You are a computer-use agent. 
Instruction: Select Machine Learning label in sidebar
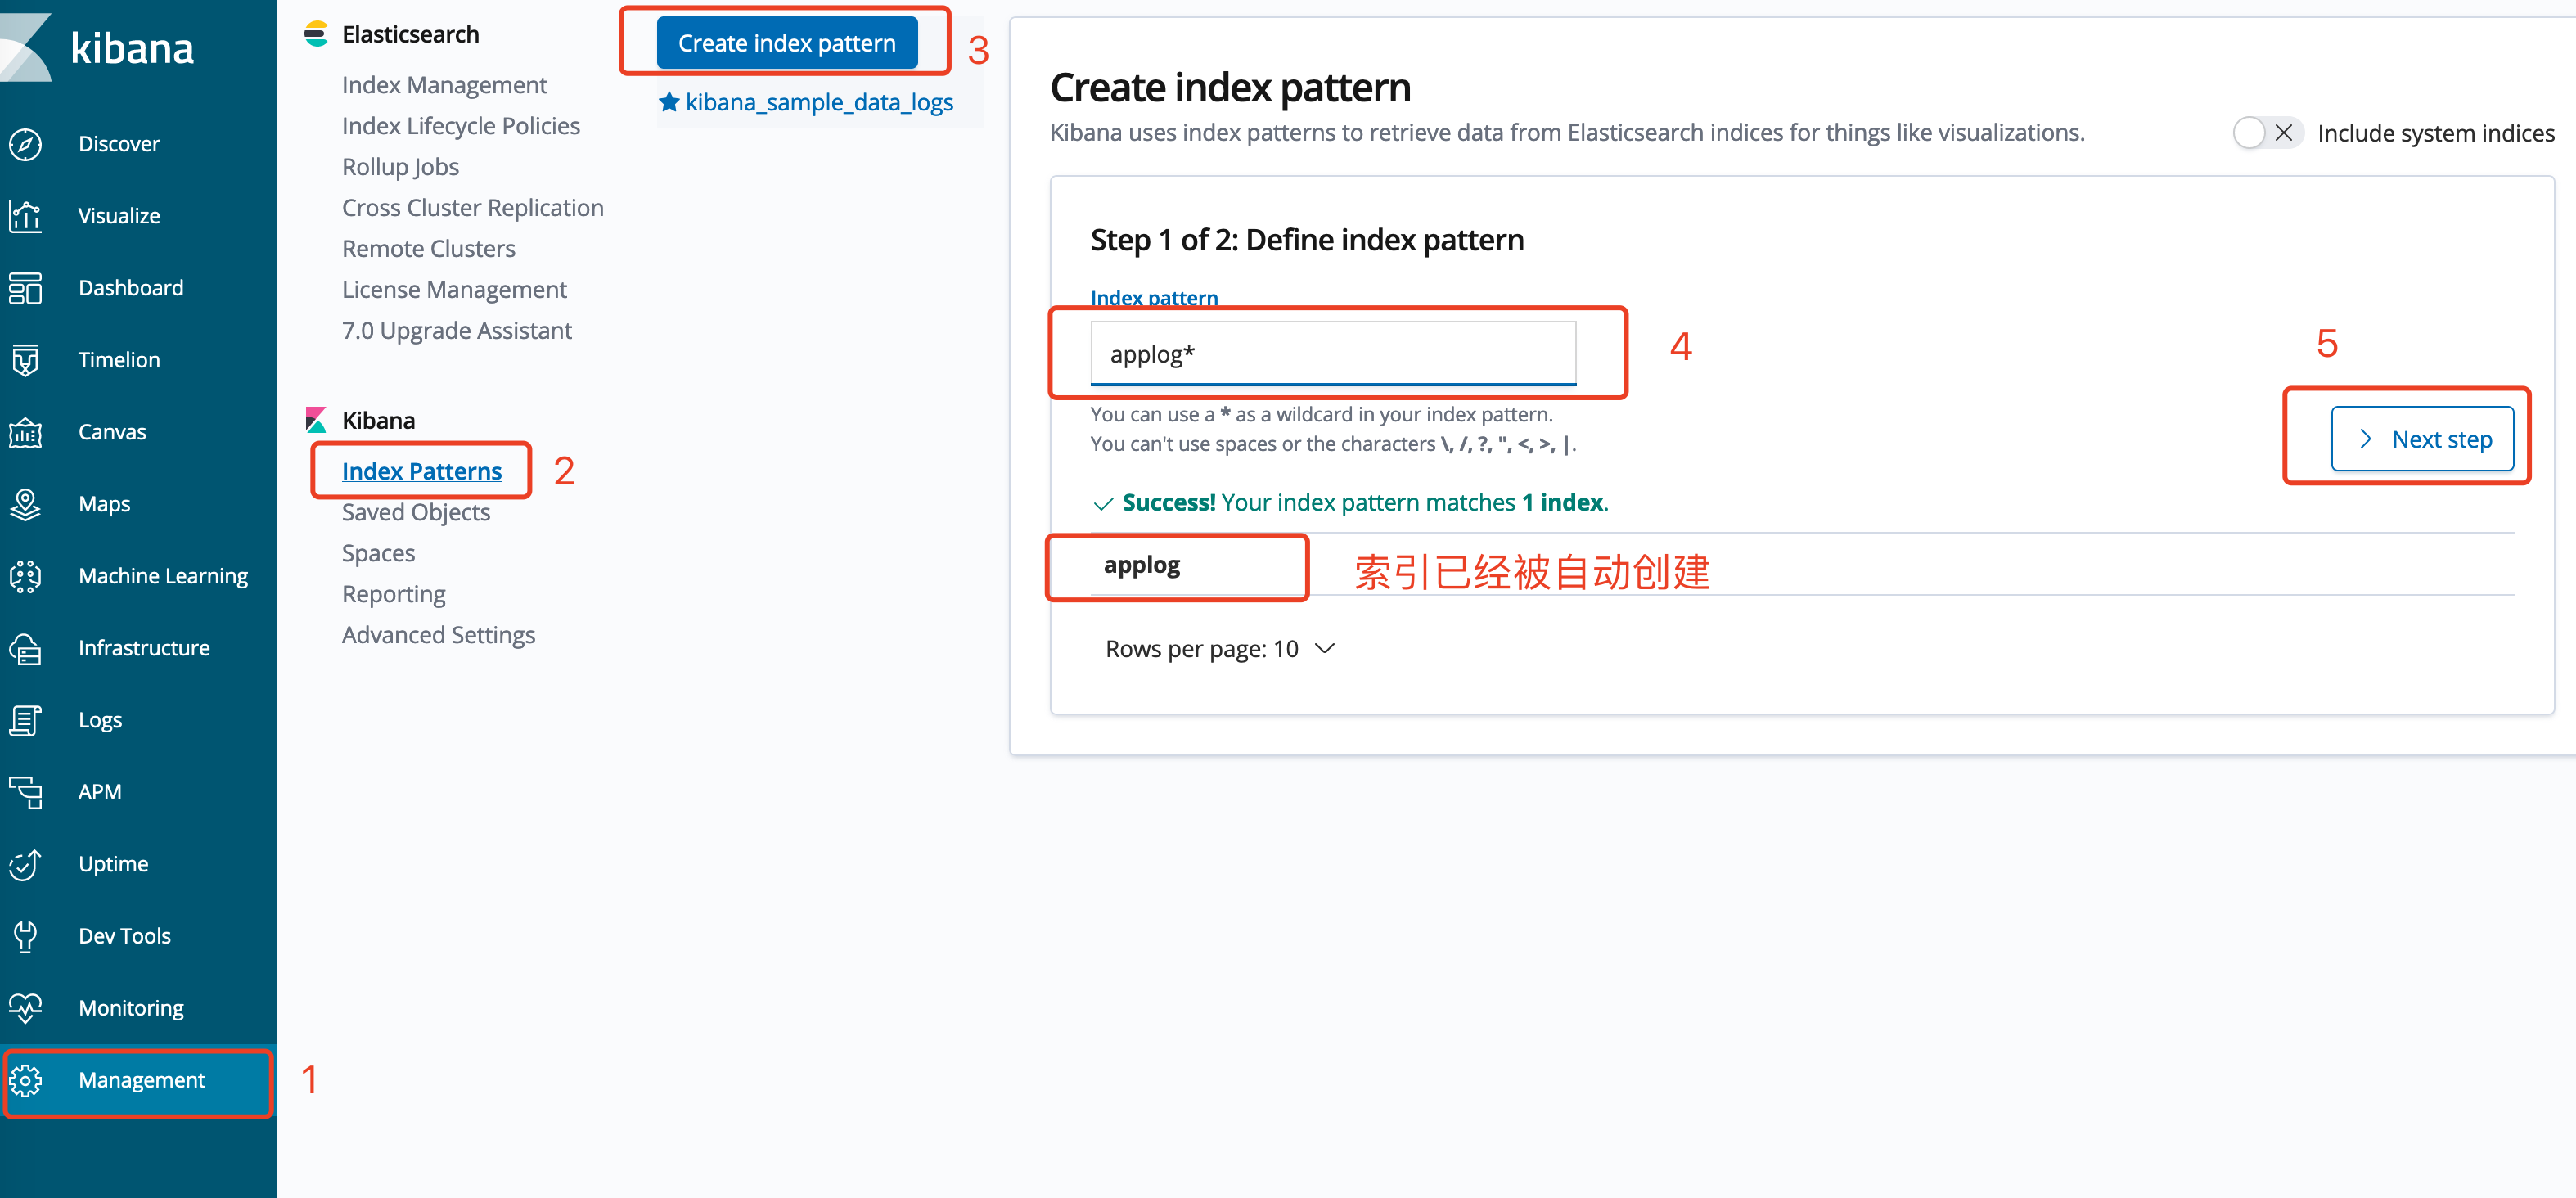(163, 576)
